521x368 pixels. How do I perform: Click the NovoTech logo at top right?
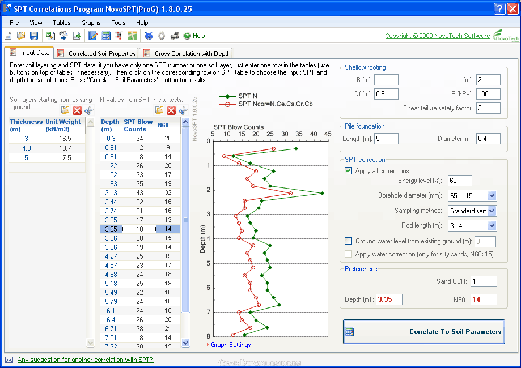(x=505, y=36)
